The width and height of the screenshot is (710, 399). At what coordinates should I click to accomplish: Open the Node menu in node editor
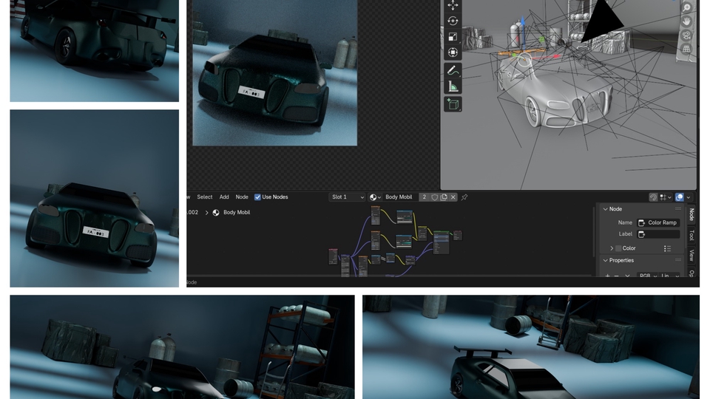pyautogui.click(x=242, y=197)
